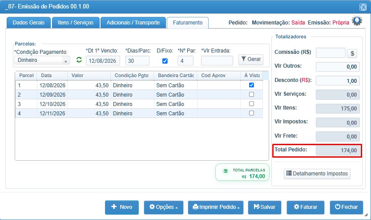Click the Faturar button

pos(306,207)
